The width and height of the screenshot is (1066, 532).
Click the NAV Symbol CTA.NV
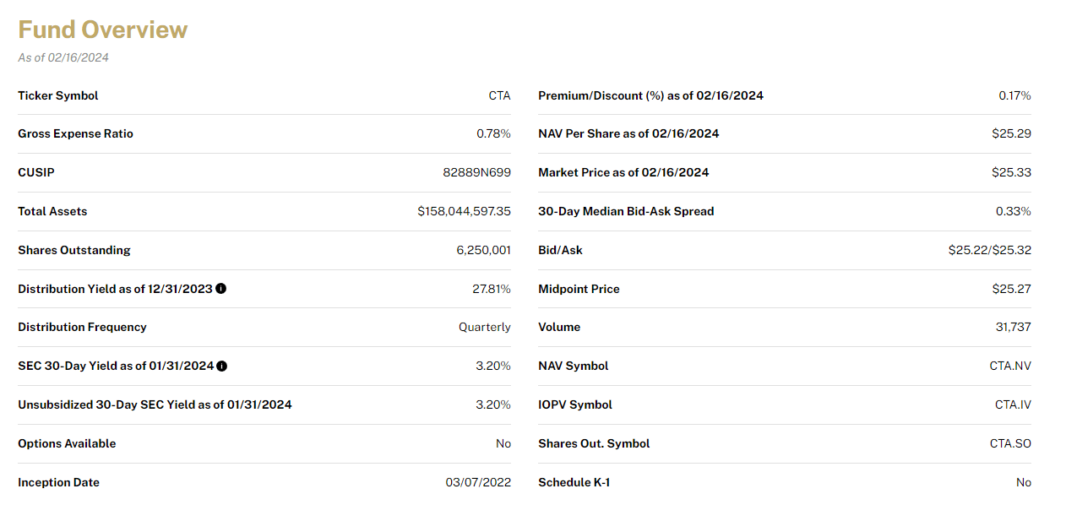point(1011,366)
